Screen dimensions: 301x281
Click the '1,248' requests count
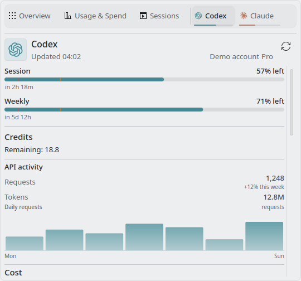pyautogui.click(x=275, y=178)
